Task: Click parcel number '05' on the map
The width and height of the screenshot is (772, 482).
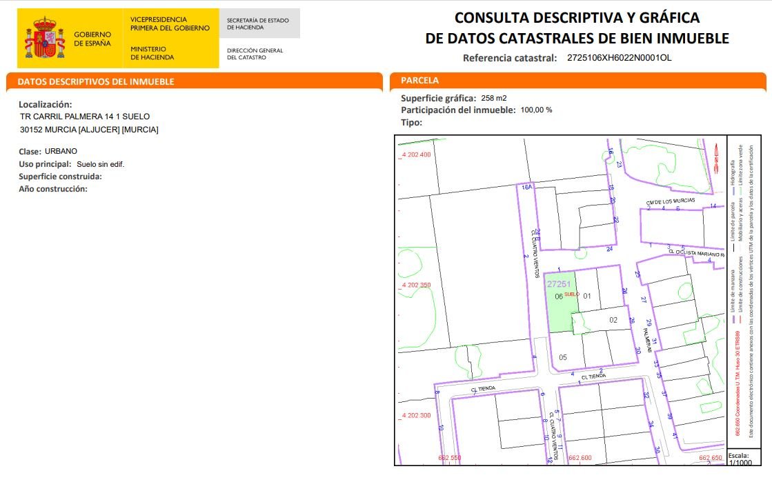Action: (x=563, y=357)
